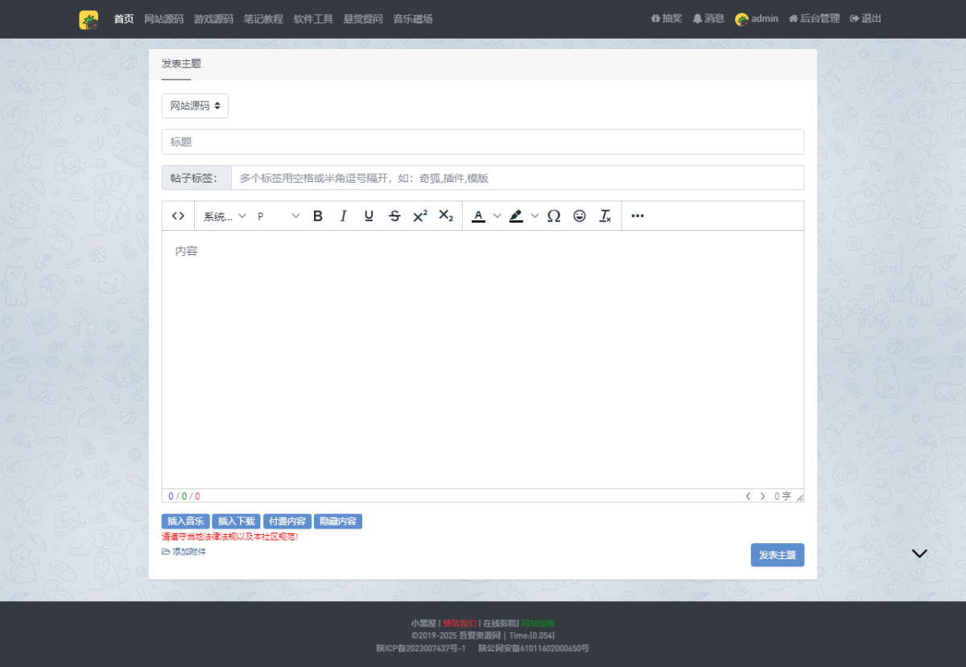Click the 发表主题 submit button

(777, 555)
